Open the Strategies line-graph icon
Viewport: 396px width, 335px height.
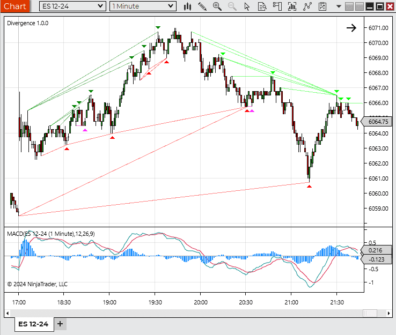(307, 6)
